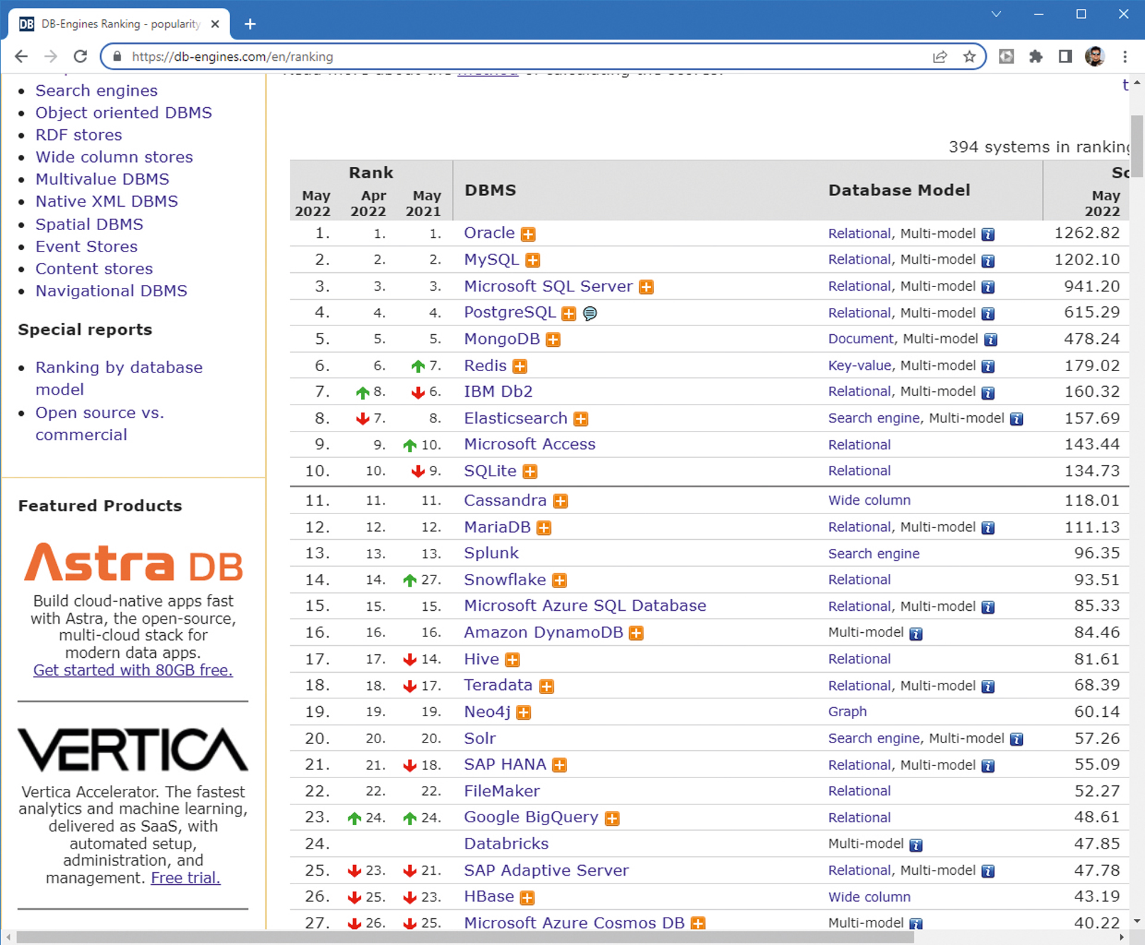Click the horizontal scrollbar at page bottom
1145x945 pixels.
tap(465, 937)
